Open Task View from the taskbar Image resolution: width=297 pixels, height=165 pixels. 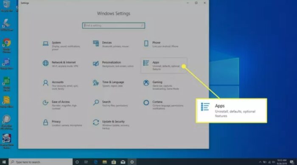tap(86, 162)
